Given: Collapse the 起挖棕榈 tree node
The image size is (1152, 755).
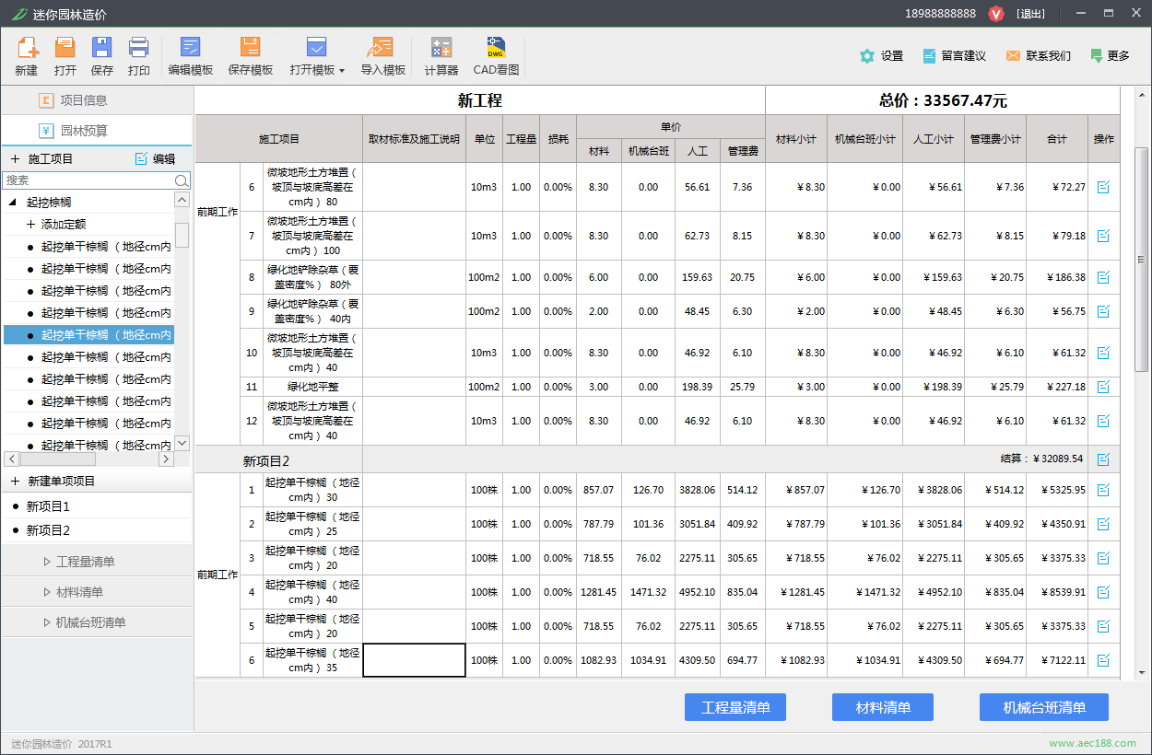Looking at the screenshot, I should tap(13, 203).
